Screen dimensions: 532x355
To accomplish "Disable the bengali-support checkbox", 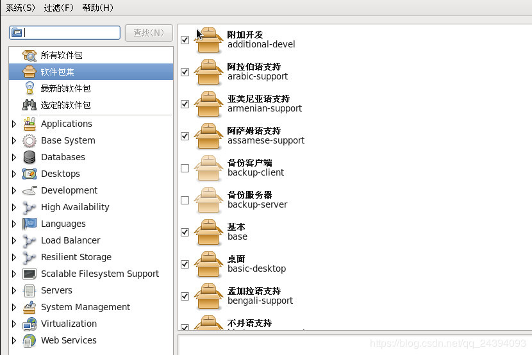I will [x=185, y=296].
